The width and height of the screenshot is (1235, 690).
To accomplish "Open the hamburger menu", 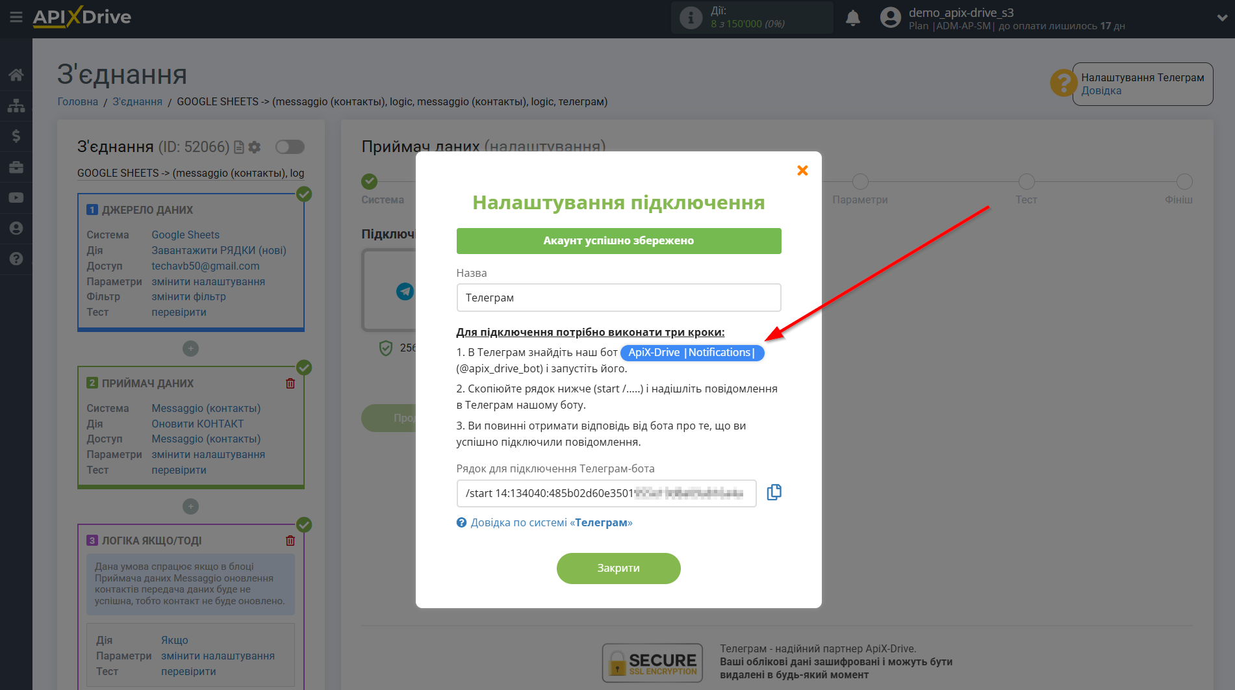I will pos(16,17).
